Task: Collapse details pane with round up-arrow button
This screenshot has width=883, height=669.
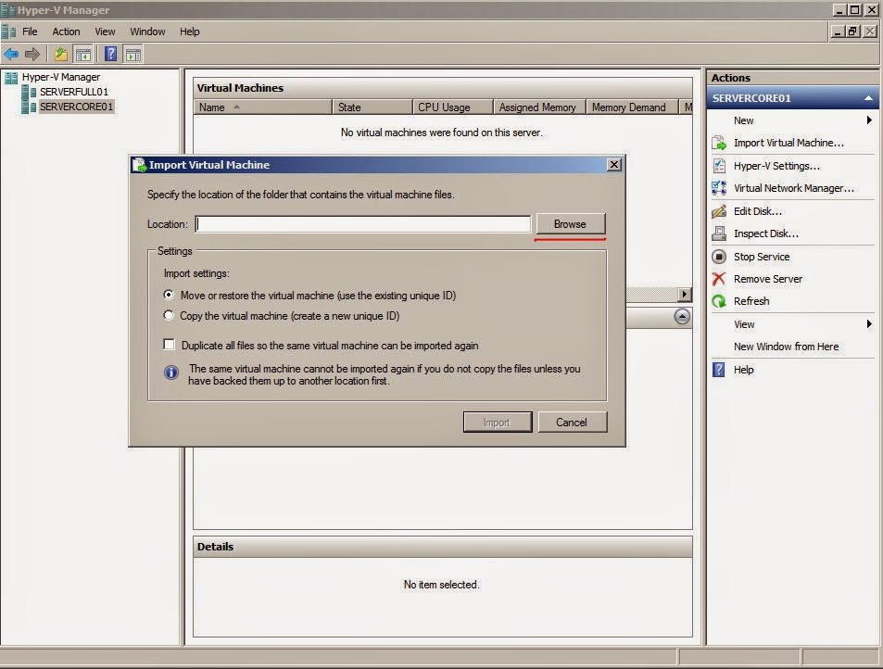Action: coord(682,317)
